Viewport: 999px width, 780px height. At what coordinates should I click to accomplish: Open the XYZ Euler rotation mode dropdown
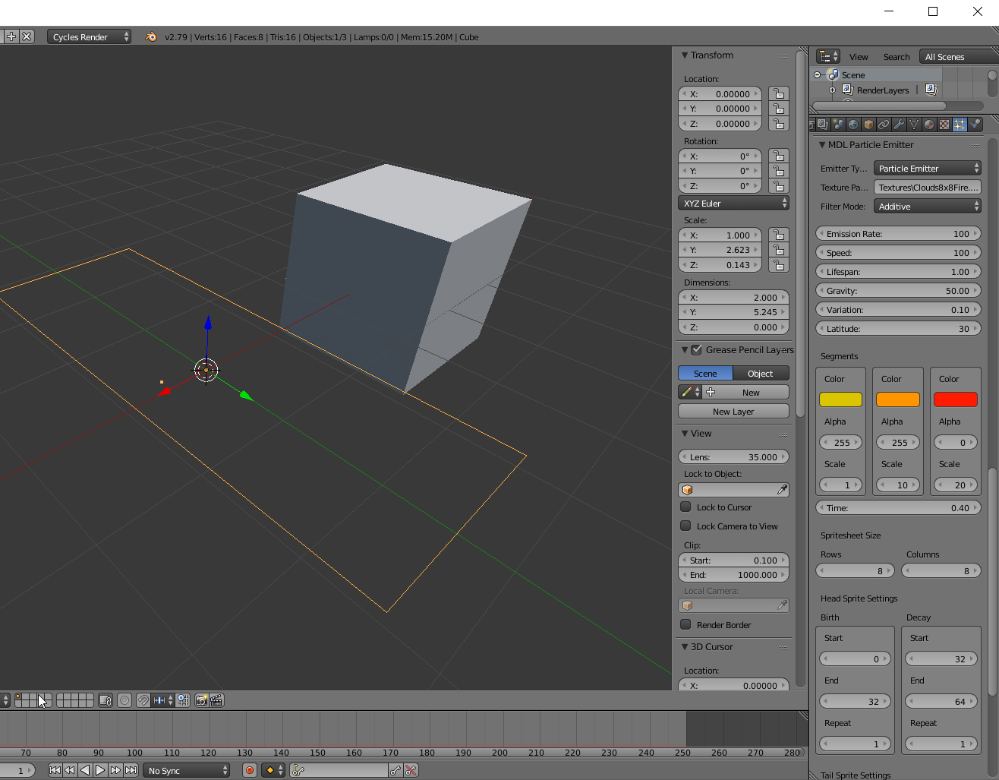coord(733,204)
